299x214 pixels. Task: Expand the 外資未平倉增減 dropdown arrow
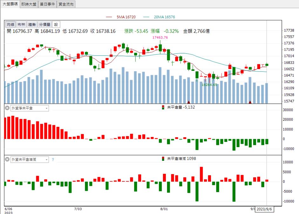[x=46, y=159]
